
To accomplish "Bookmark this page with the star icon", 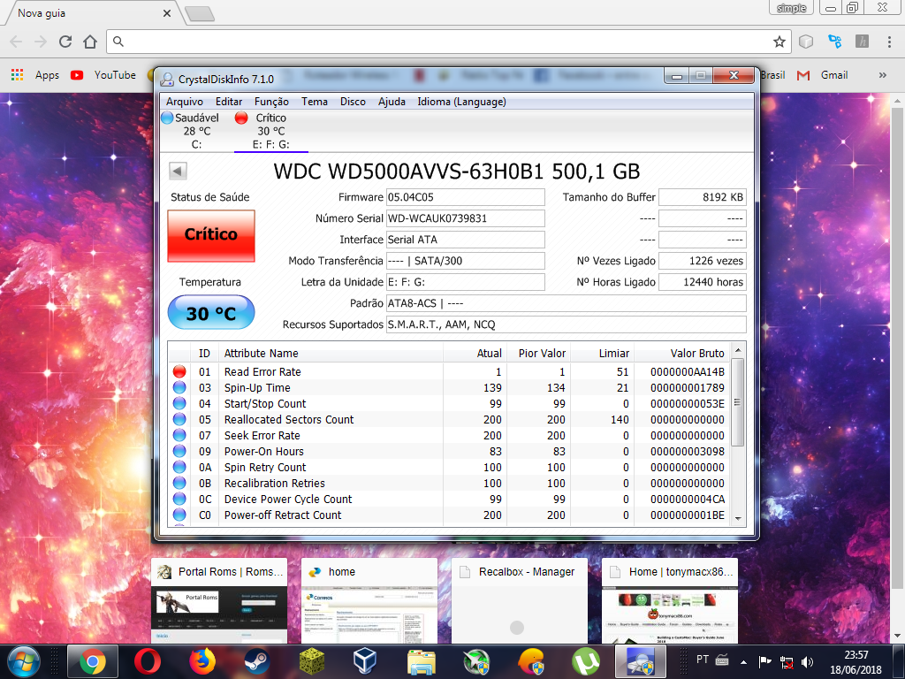I will (x=780, y=42).
